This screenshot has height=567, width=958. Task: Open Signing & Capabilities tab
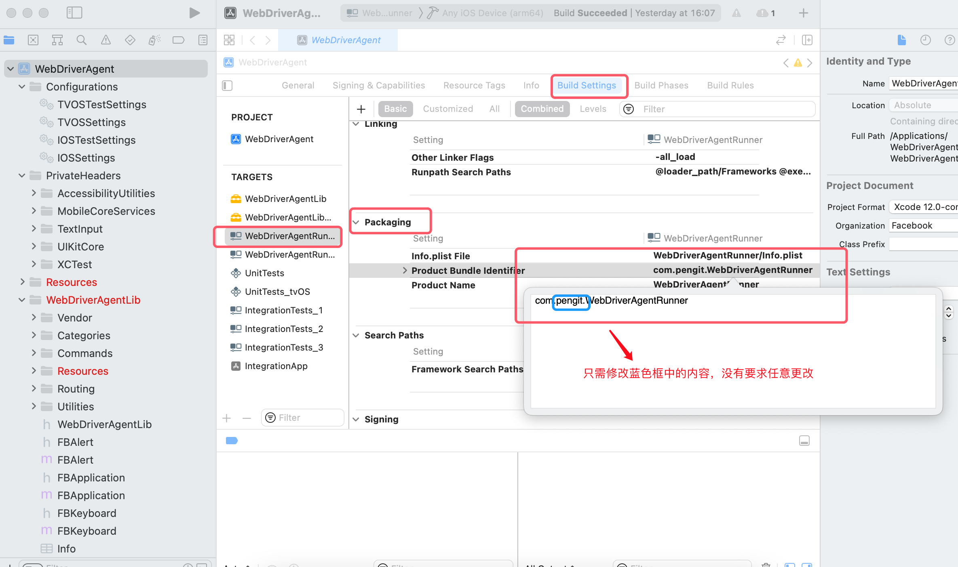pos(379,86)
